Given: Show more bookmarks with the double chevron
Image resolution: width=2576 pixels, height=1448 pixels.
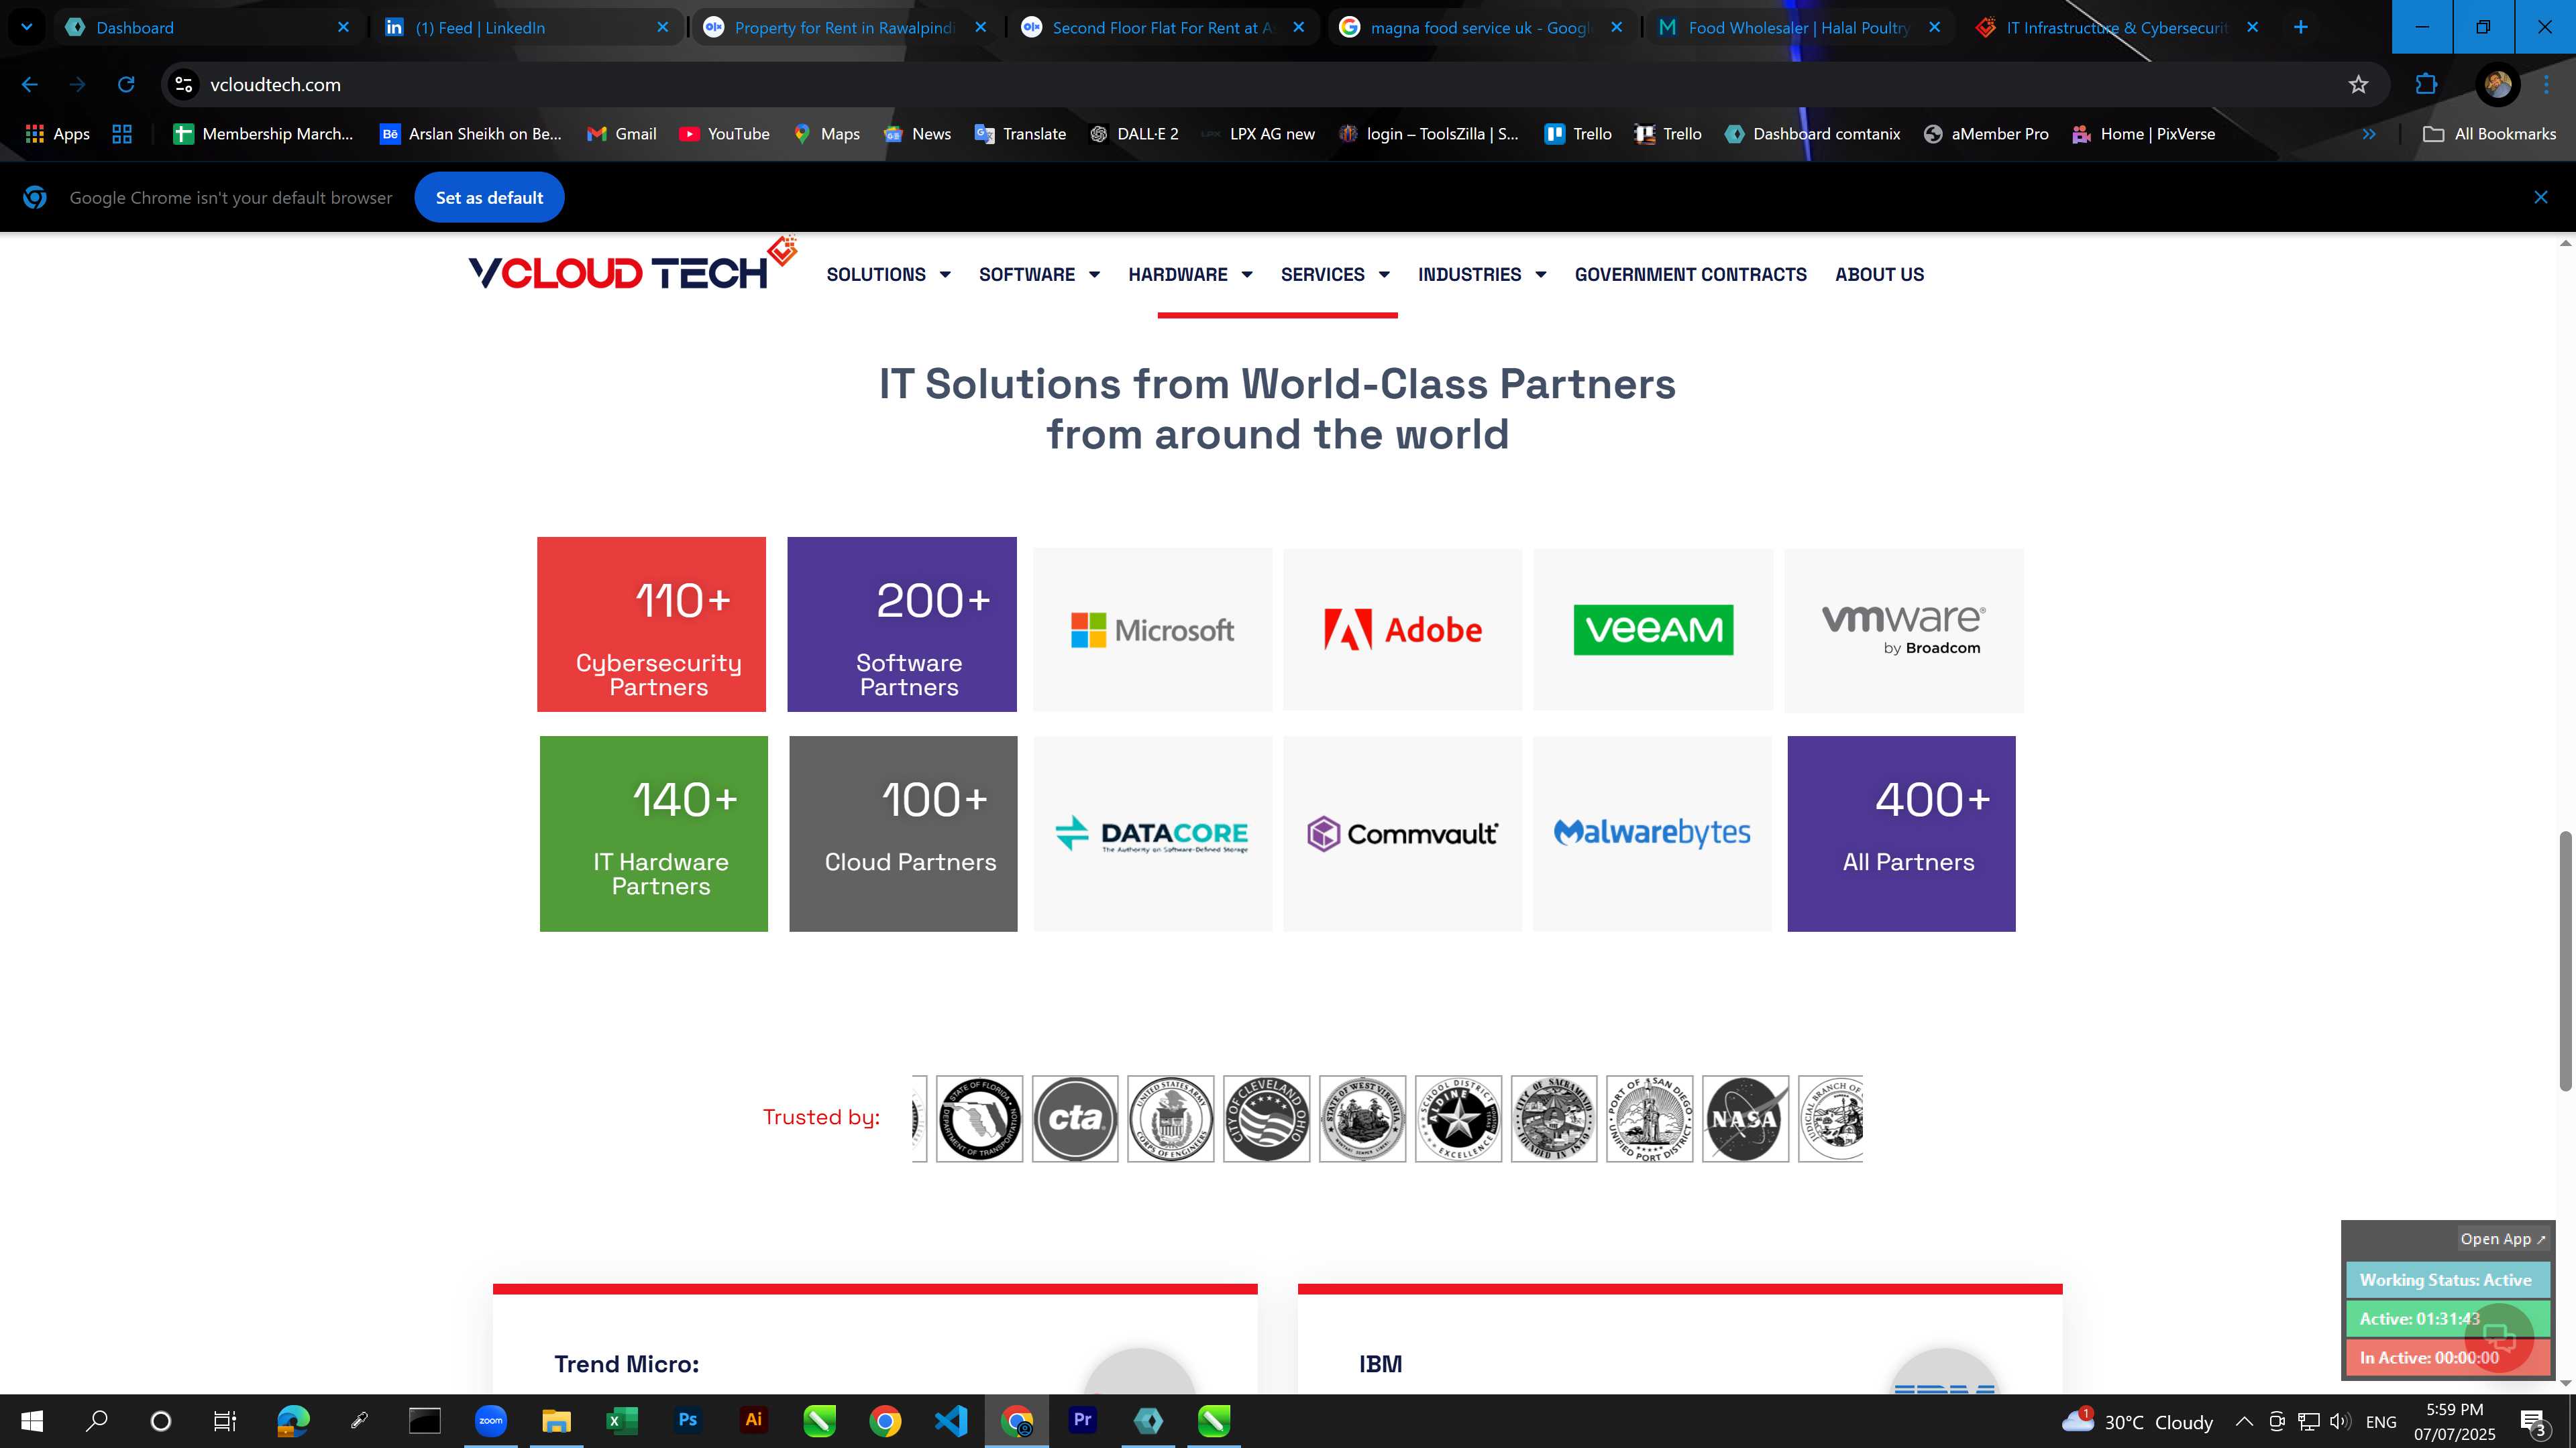Looking at the screenshot, I should 2368,134.
